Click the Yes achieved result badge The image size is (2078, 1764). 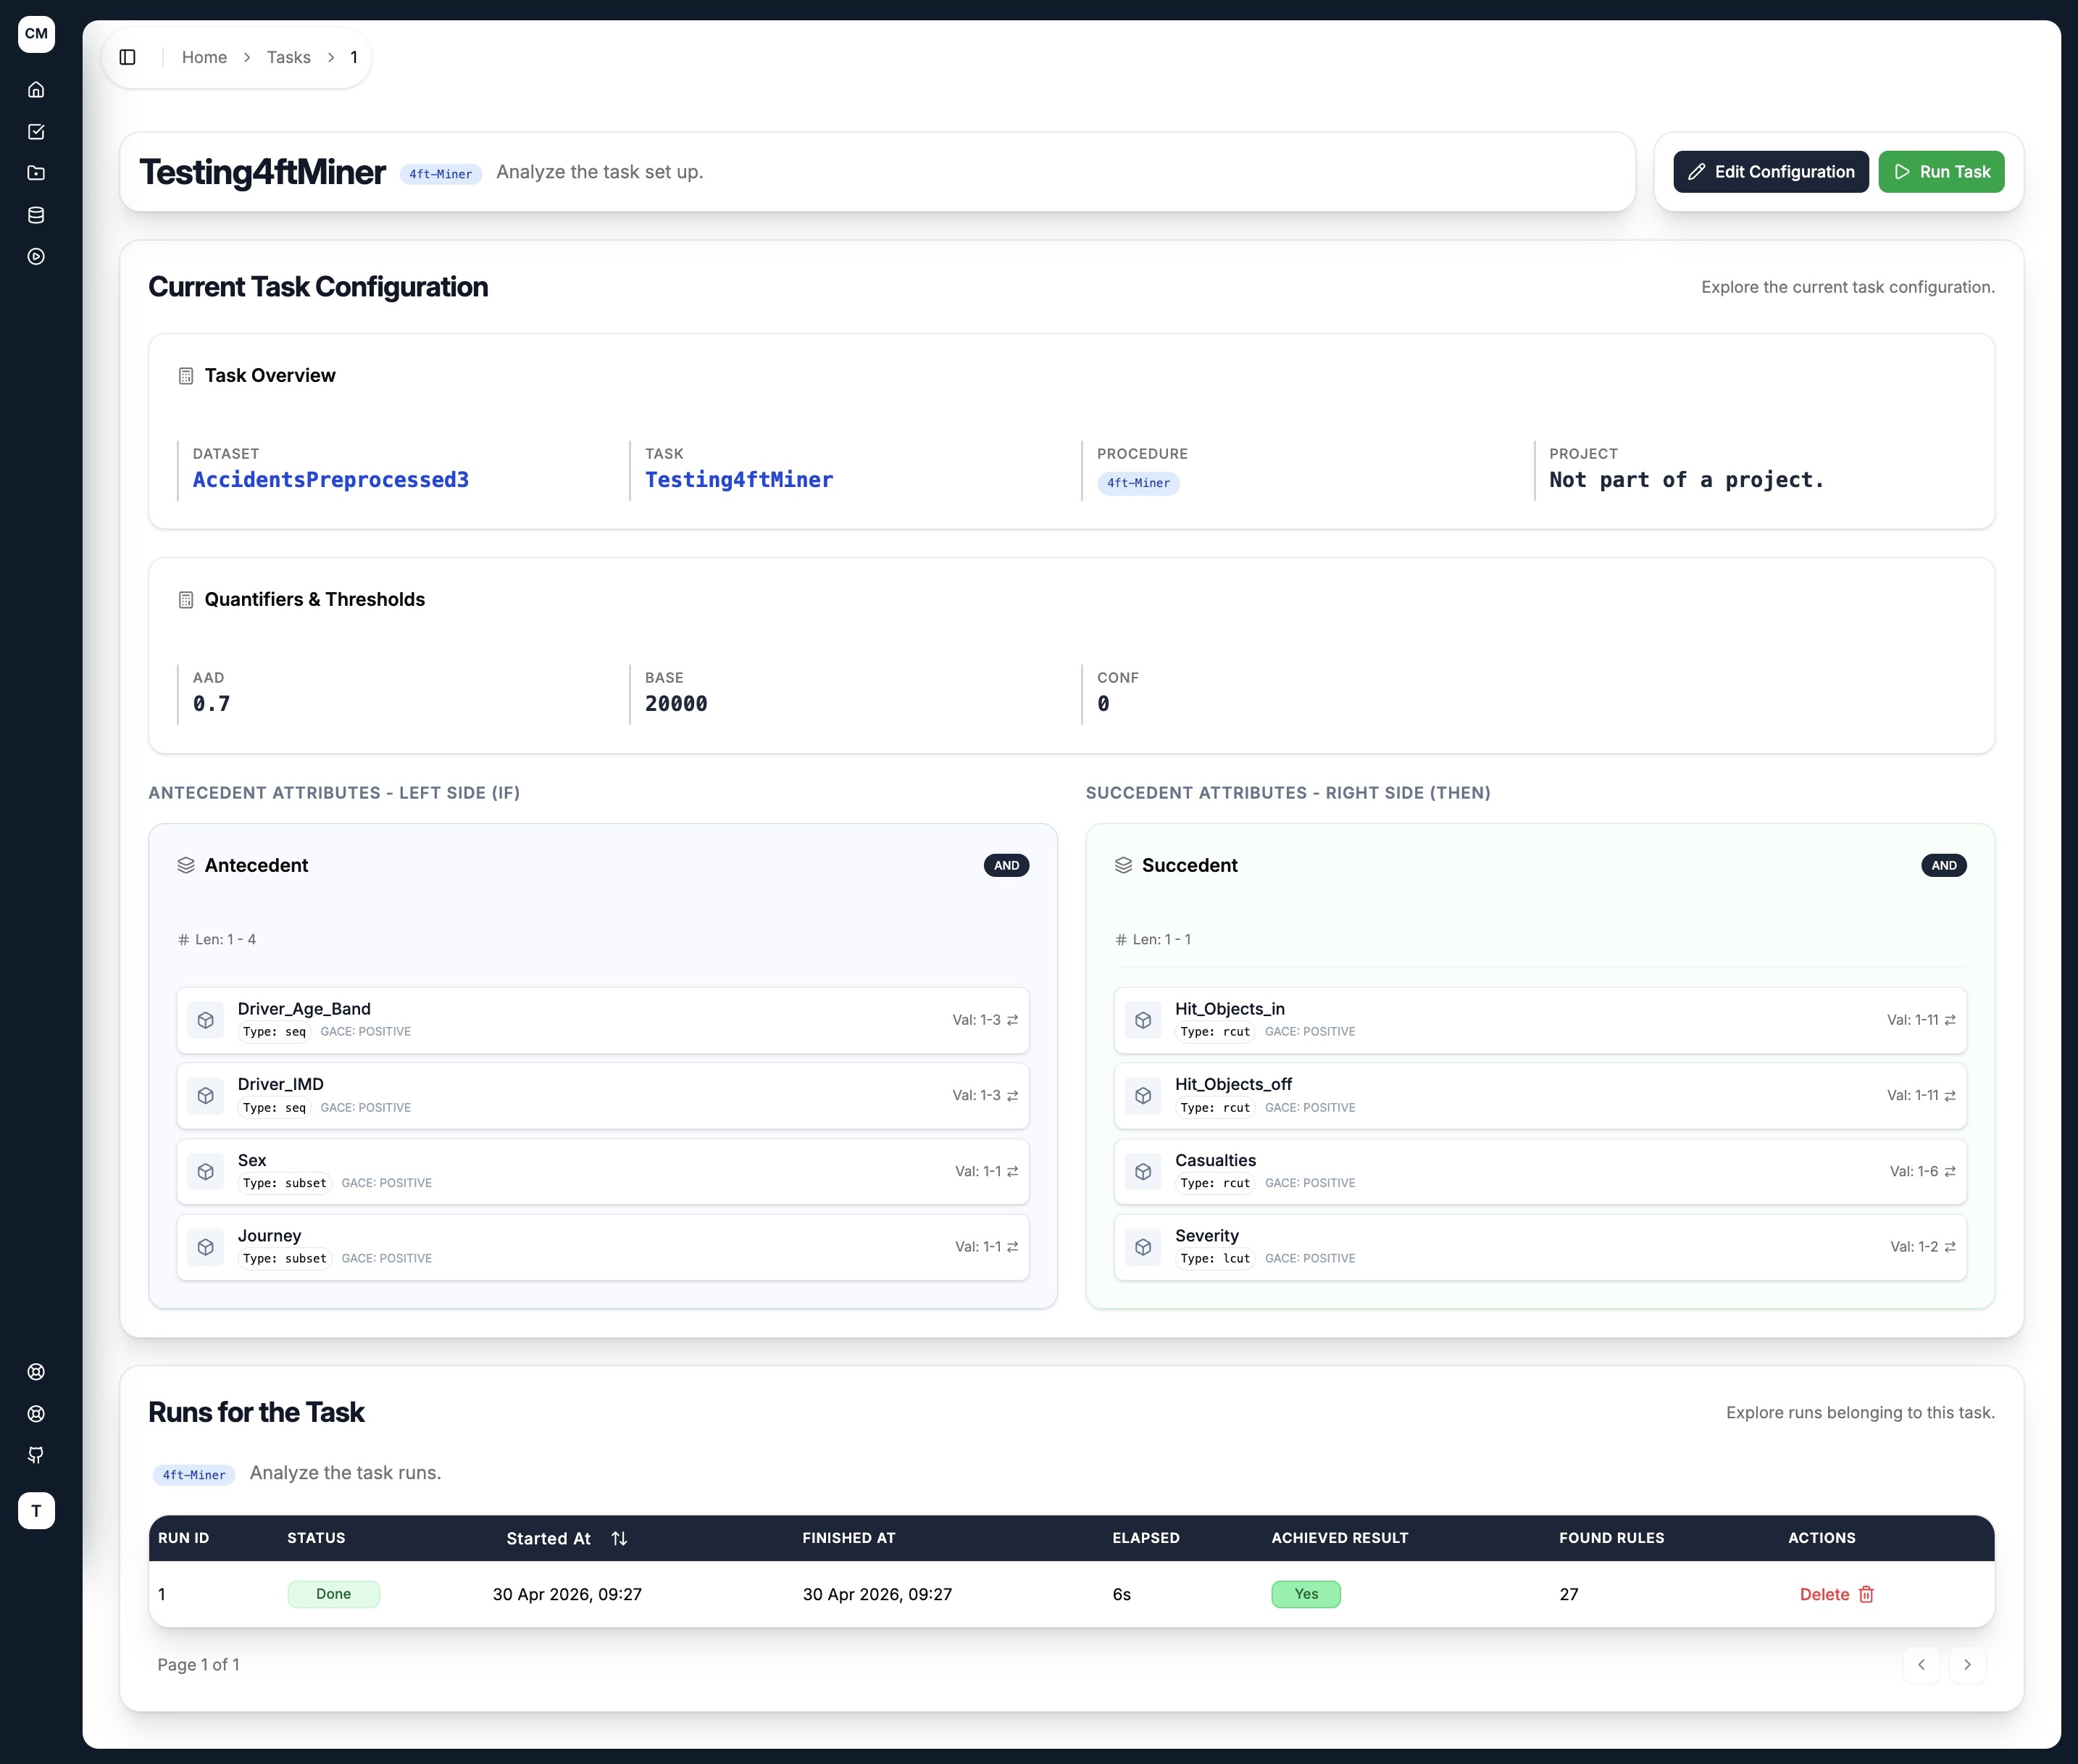[x=1306, y=1594]
